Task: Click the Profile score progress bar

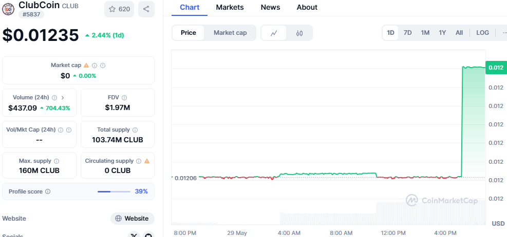Action: (x=114, y=191)
